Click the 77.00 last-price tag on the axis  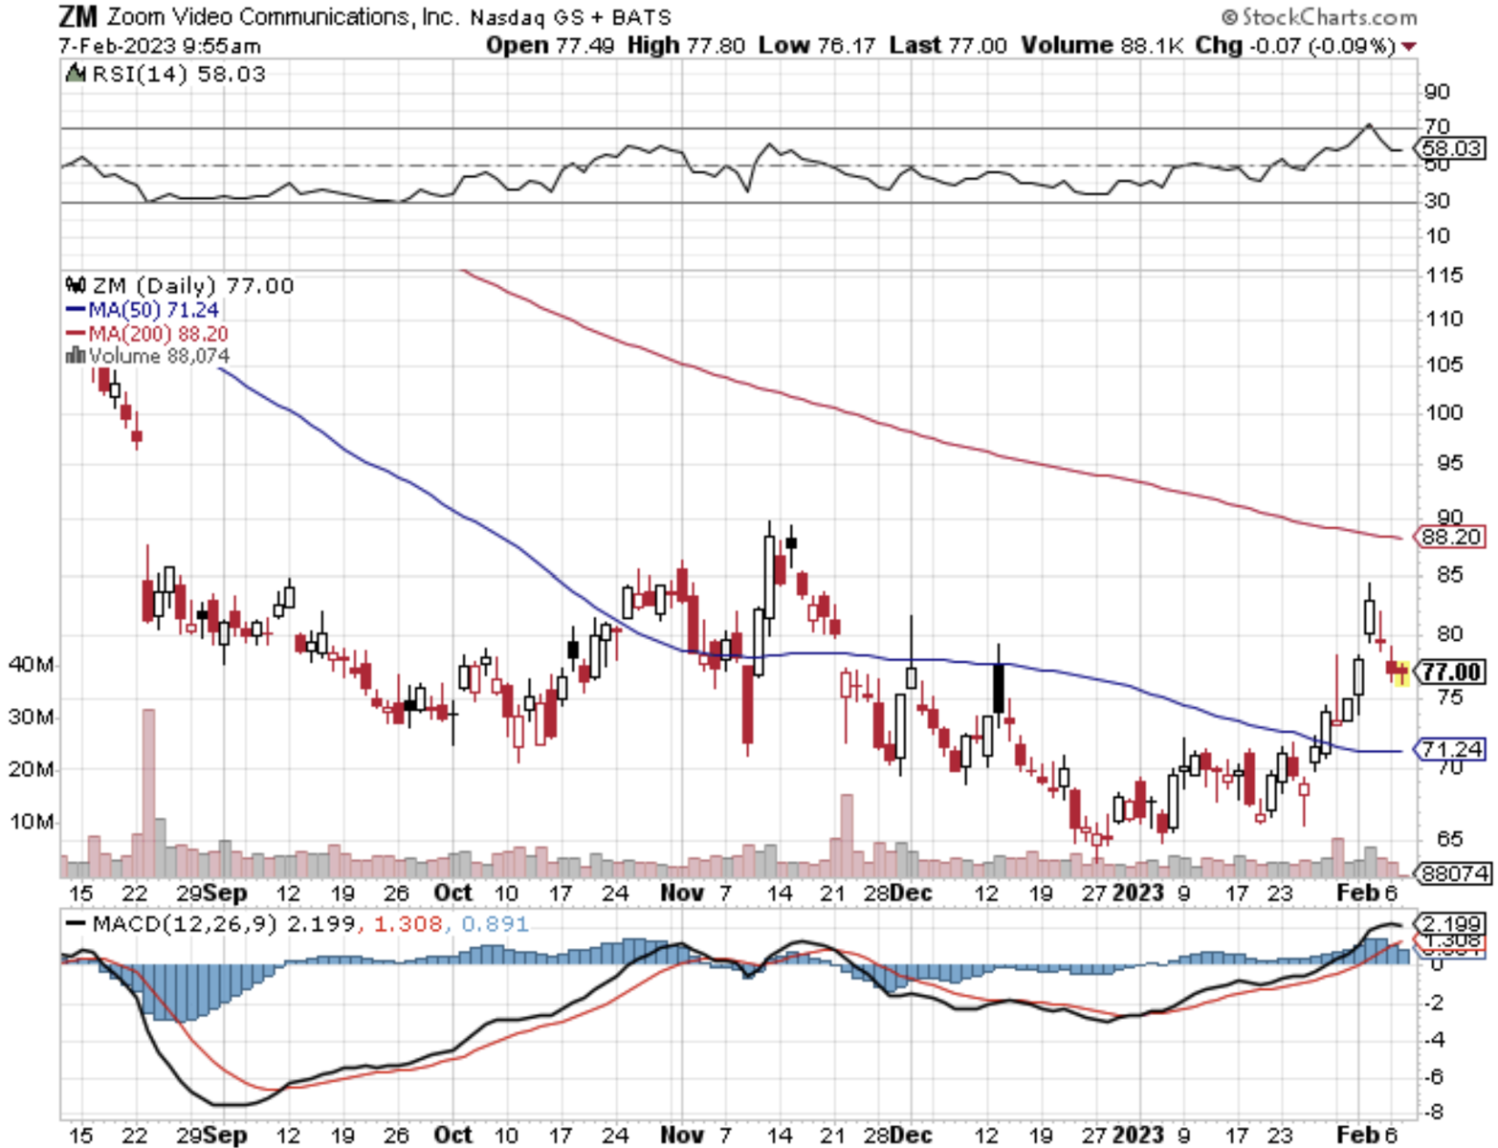click(1451, 673)
